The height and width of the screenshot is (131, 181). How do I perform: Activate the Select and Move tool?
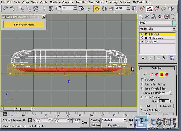point(97,9)
